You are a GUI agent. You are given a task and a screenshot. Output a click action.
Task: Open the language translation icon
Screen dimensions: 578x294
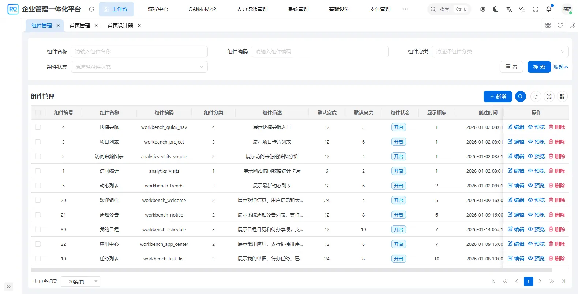point(509,9)
